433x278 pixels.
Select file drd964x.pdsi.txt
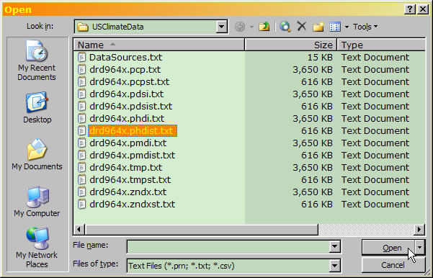pos(127,94)
